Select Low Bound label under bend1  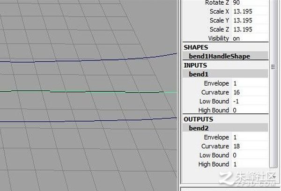214,101
